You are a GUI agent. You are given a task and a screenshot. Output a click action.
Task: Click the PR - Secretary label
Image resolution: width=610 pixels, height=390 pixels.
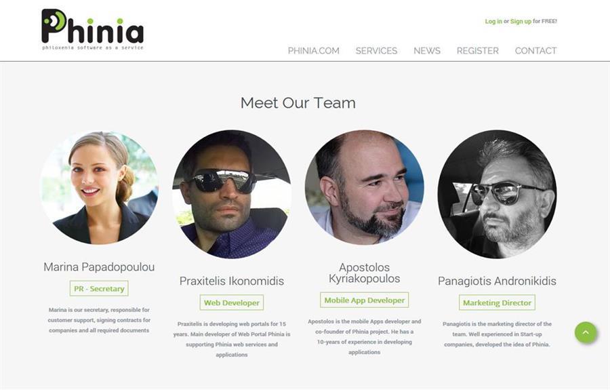pyautogui.click(x=99, y=288)
